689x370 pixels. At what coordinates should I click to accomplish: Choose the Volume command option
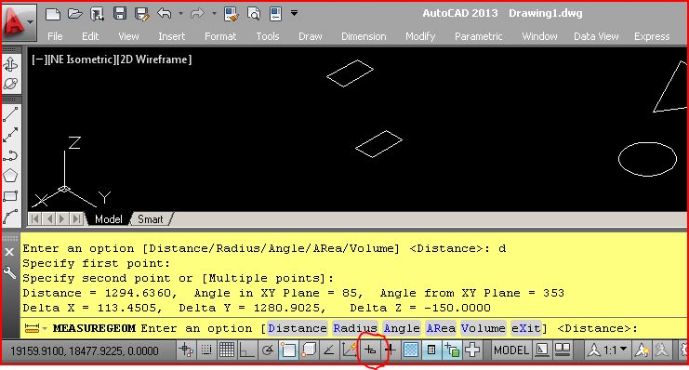(x=483, y=328)
